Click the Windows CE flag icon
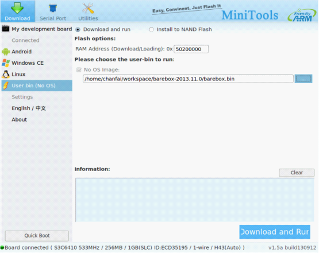319x253 pixels. click(6, 63)
